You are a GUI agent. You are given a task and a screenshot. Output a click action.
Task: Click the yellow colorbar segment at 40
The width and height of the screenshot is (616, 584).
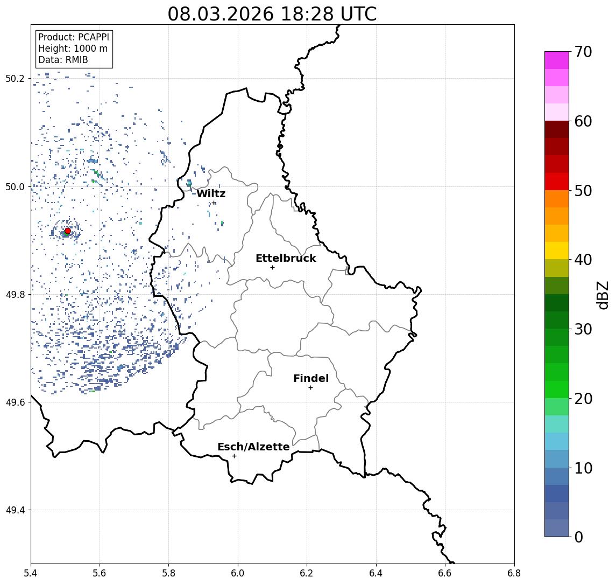557,251
